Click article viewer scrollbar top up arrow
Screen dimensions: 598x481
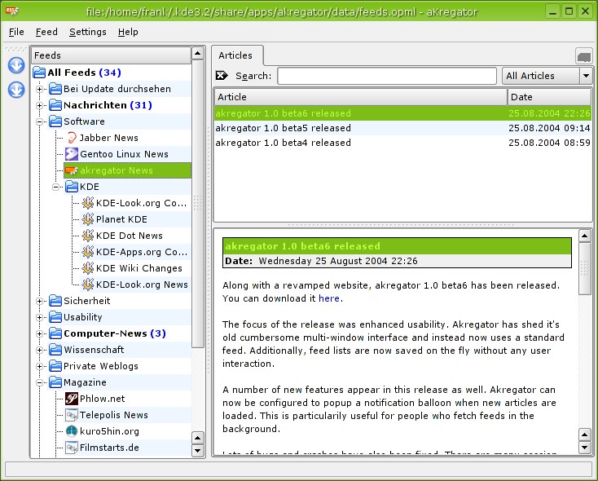[x=585, y=236]
